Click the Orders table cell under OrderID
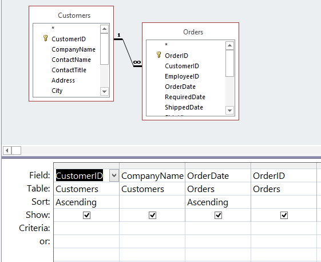The image size is (321, 262). 284,189
